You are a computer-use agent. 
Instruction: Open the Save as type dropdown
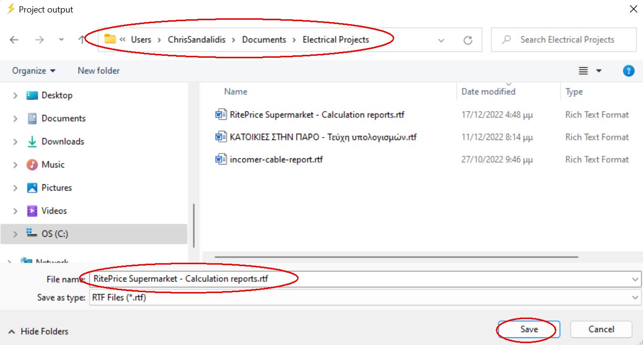point(636,298)
